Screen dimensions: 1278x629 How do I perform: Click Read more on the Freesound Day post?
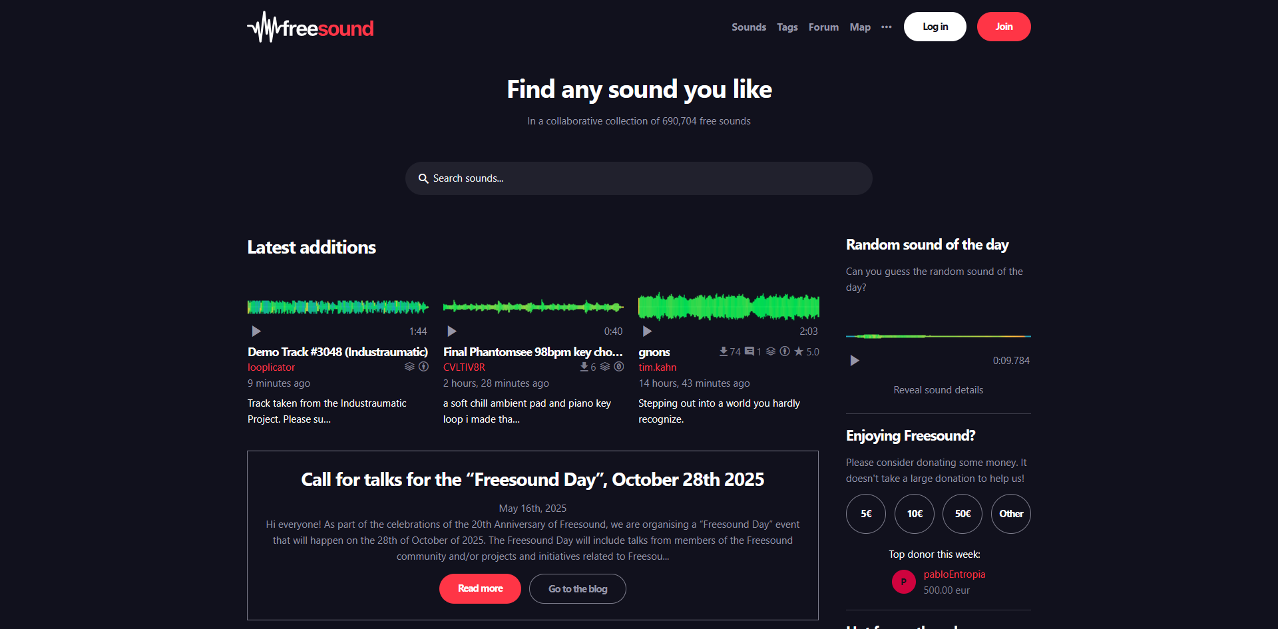[x=480, y=588]
